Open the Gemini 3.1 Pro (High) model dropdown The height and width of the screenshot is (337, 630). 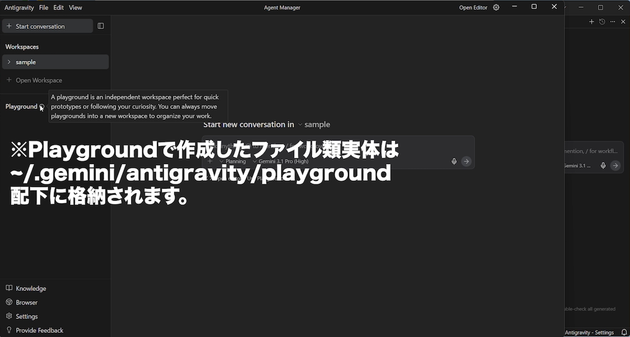pos(280,161)
